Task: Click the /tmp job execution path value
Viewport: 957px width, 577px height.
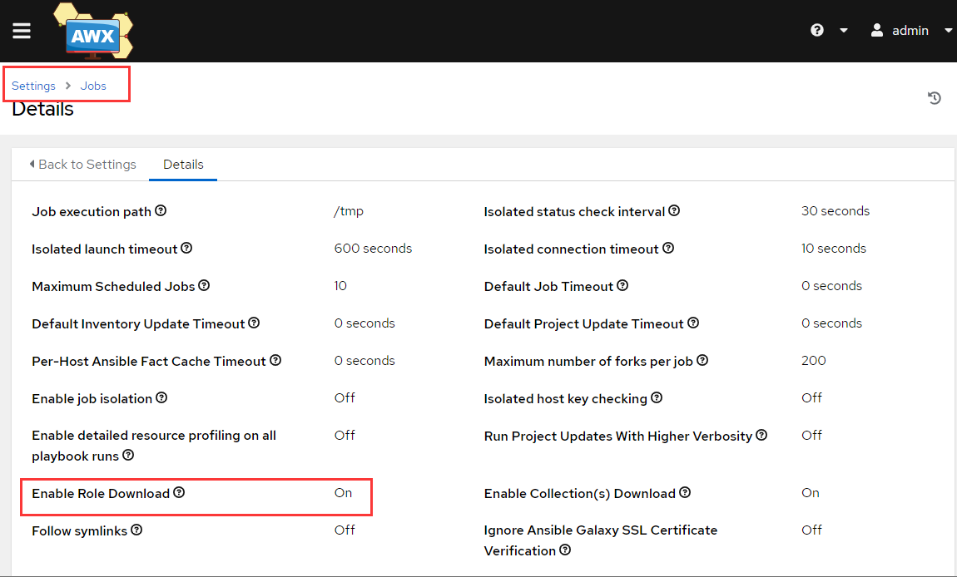Action: pyautogui.click(x=349, y=211)
